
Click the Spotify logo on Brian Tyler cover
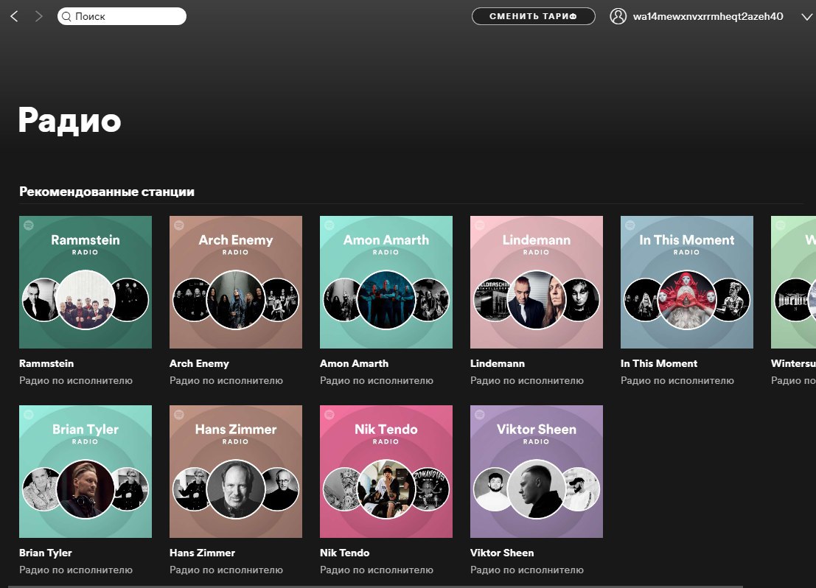[29, 415]
